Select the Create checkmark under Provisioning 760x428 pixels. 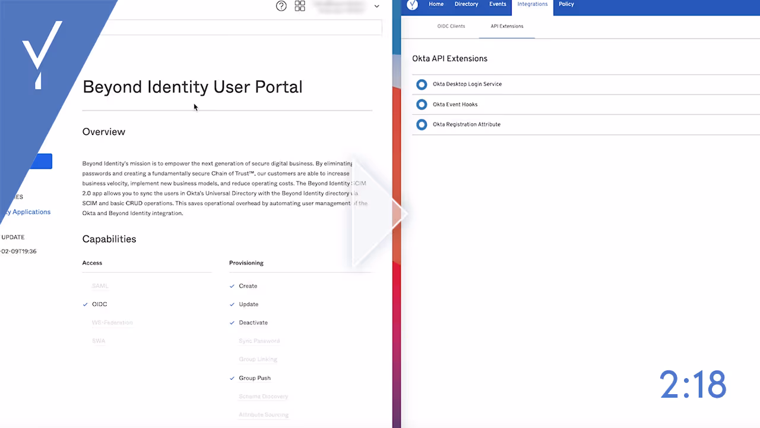click(232, 286)
